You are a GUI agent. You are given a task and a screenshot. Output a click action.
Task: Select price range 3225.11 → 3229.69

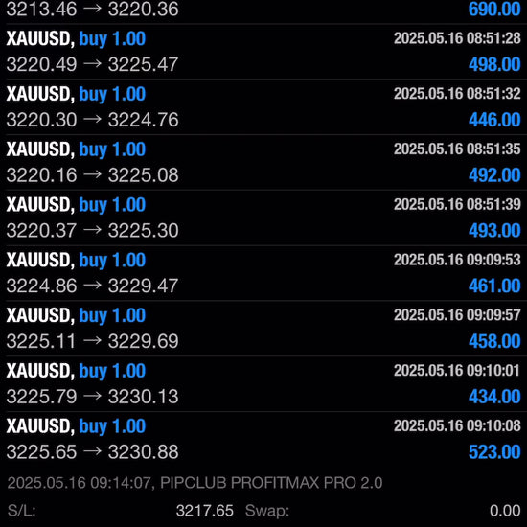[92, 341]
